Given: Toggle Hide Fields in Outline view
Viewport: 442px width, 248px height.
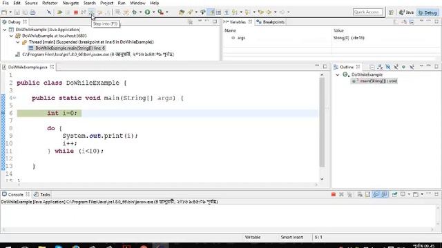Looking at the screenshot, I should (388, 67).
